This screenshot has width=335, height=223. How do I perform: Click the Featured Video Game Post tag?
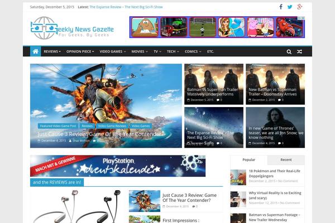coord(58,126)
